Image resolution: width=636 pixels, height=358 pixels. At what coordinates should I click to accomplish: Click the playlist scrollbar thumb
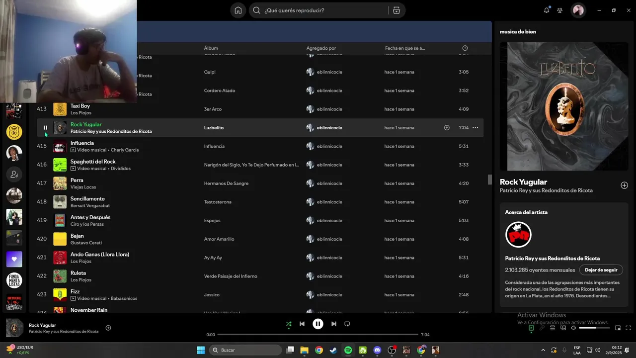pyautogui.click(x=489, y=179)
